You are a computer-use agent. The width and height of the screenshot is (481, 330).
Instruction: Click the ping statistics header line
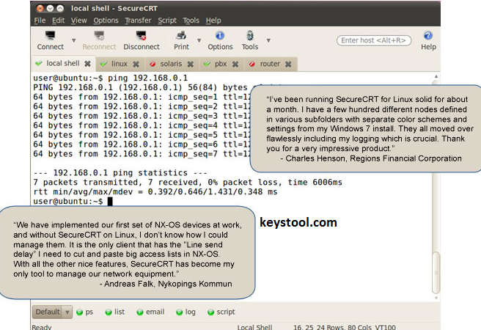[x=120, y=172]
